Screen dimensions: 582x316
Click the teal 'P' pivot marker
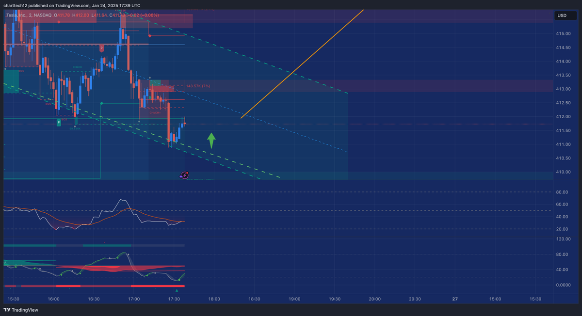59,123
